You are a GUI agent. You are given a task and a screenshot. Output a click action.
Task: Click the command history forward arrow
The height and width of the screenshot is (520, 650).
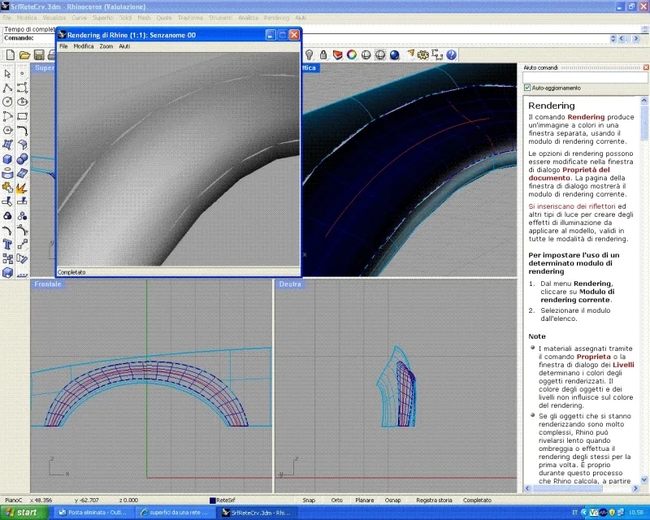(x=635, y=38)
